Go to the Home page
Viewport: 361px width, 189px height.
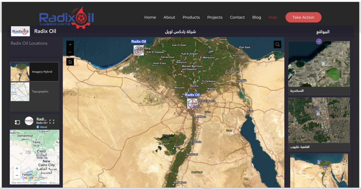tap(150, 17)
